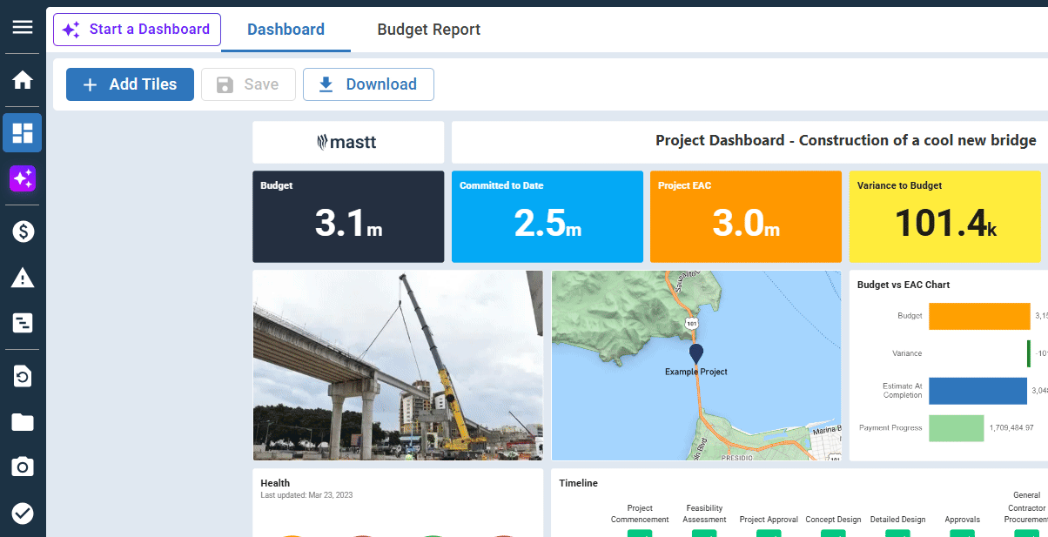Select the Dashboard tab
Screen dimensions: 1048x537
pyautogui.click(x=286, y=30)
